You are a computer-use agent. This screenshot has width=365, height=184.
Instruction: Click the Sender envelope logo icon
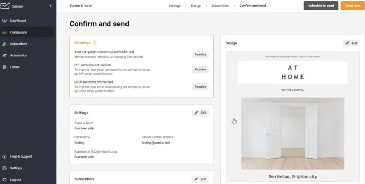pos(5,6)
